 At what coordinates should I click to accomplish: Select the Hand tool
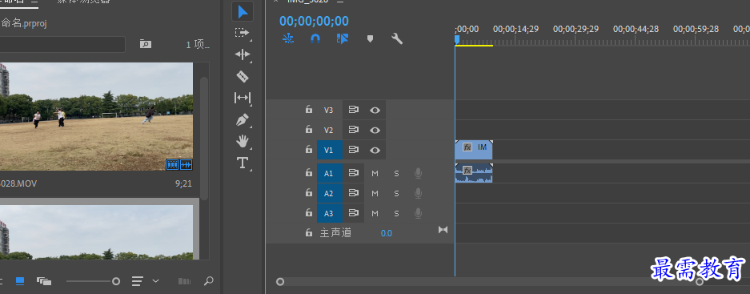pyautogui.click(x=243, y=141)
